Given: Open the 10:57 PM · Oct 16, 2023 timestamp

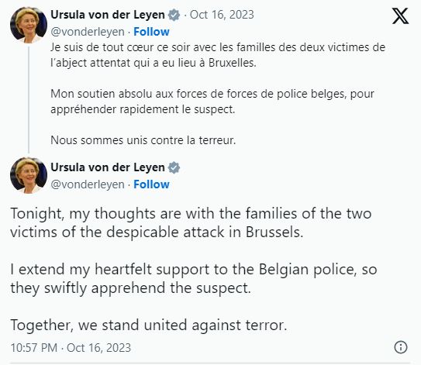Looking at the screenshot, I should 71,347.
